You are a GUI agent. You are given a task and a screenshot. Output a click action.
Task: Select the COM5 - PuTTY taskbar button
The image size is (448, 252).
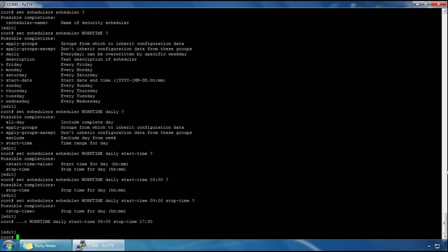point(98,246)
